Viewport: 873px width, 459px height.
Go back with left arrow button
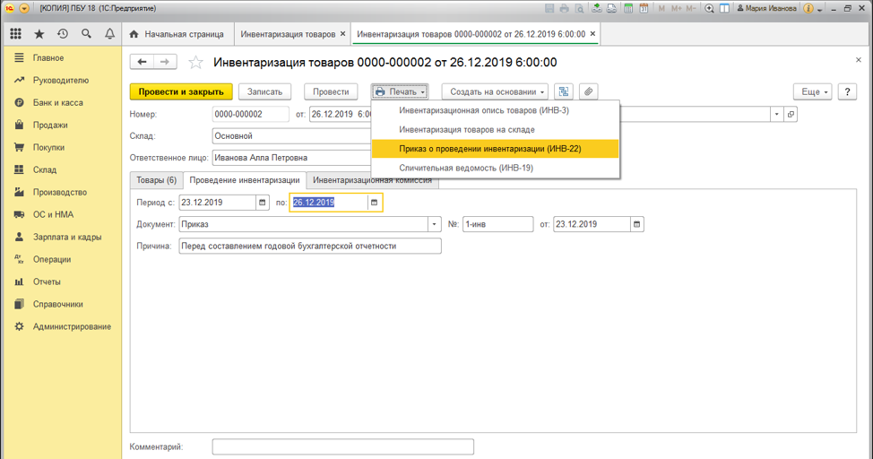(x=143, y=62)
